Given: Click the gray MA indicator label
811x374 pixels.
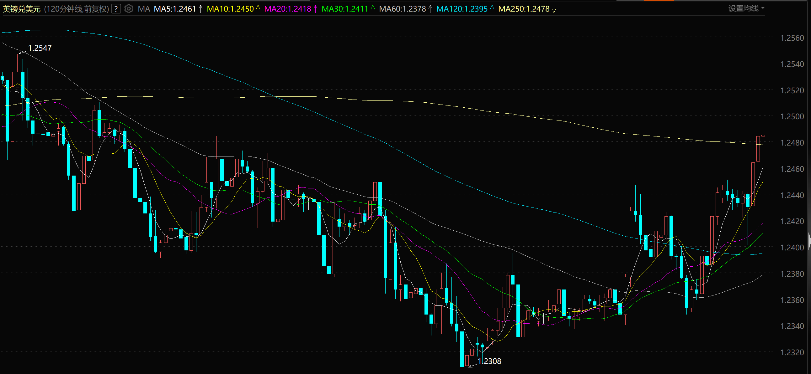Looking at the screenshot, I should coord(144,9).
